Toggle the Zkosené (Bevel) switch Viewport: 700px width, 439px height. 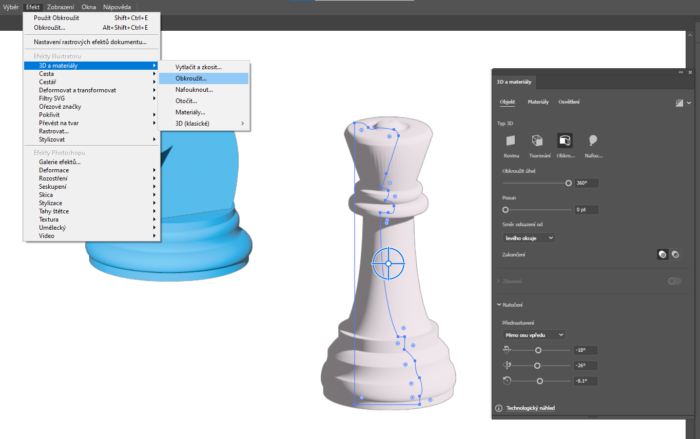674,281
